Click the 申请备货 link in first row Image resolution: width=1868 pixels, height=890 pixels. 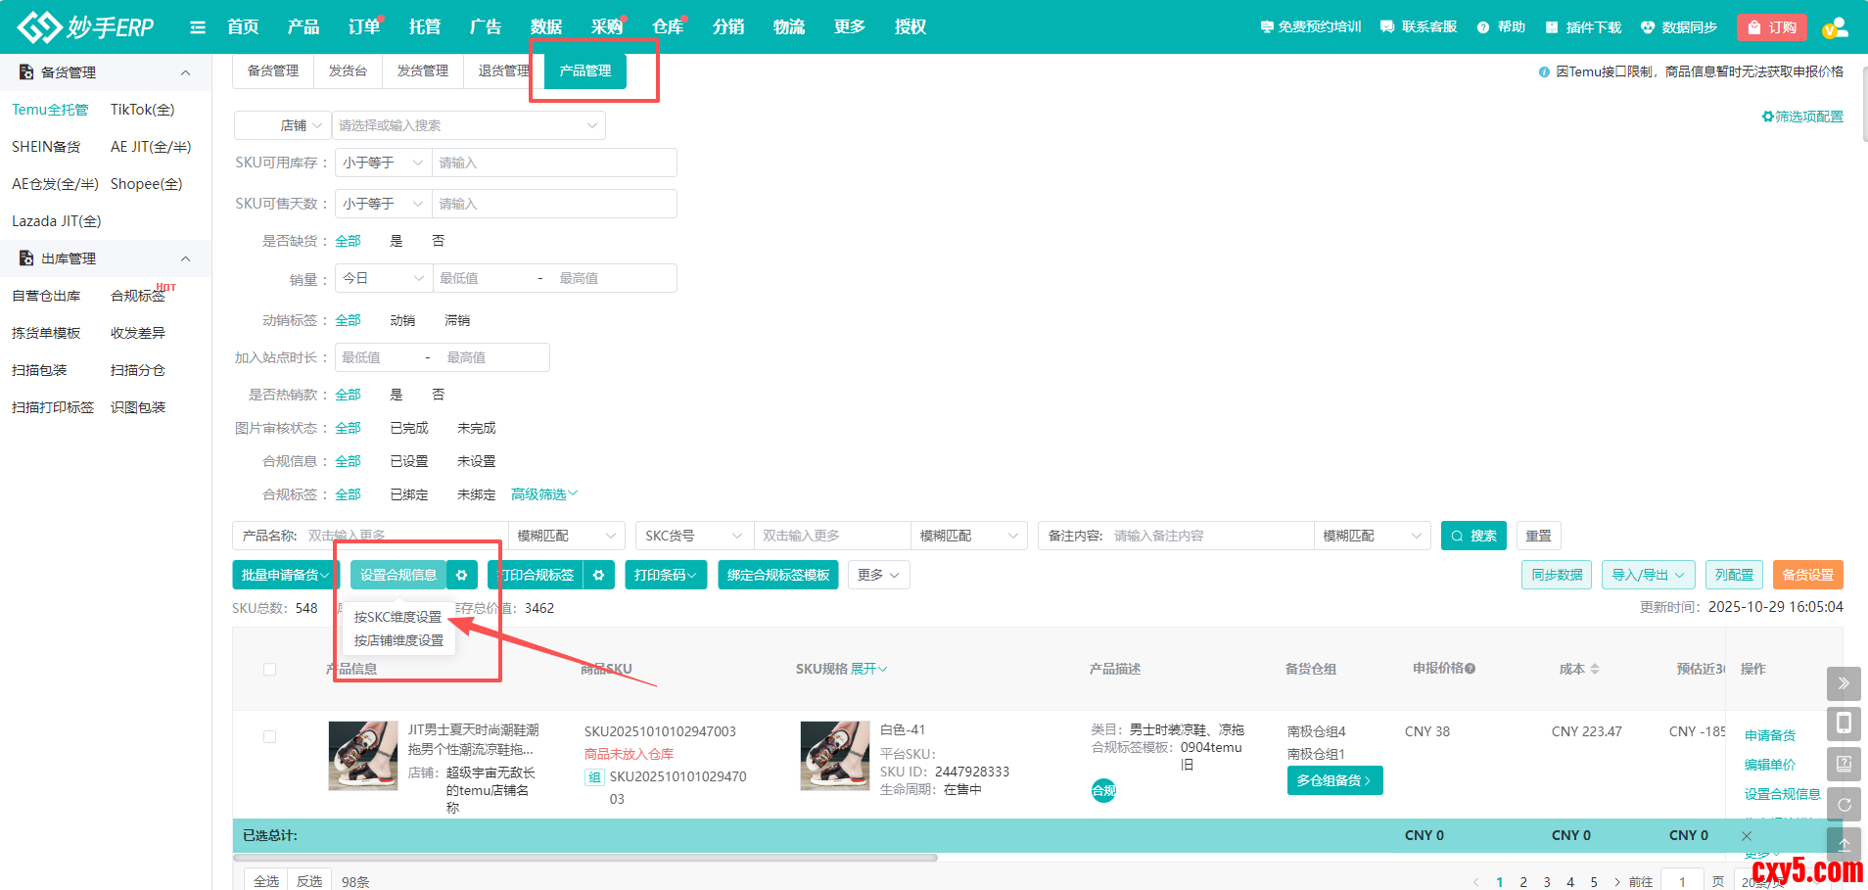pyautogui.click(x=1769, y=735)
